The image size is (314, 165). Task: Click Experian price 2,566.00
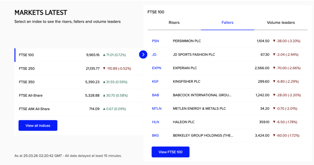click(262, 68)
